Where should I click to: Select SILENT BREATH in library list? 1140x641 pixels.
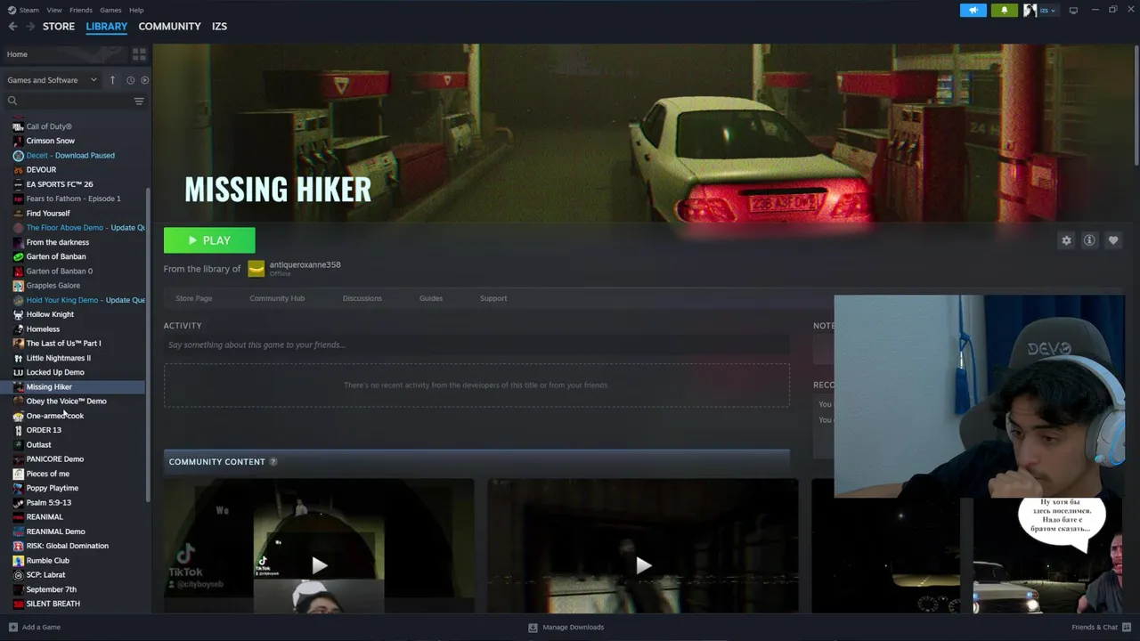pyautogui.click(x=53, y=604)
